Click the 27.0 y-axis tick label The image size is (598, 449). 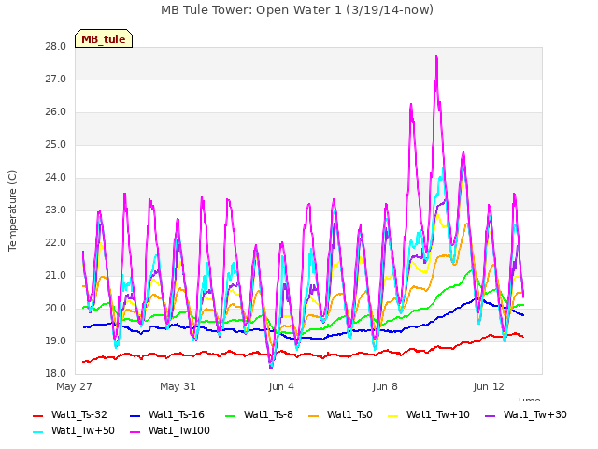(x=56, y=80)
